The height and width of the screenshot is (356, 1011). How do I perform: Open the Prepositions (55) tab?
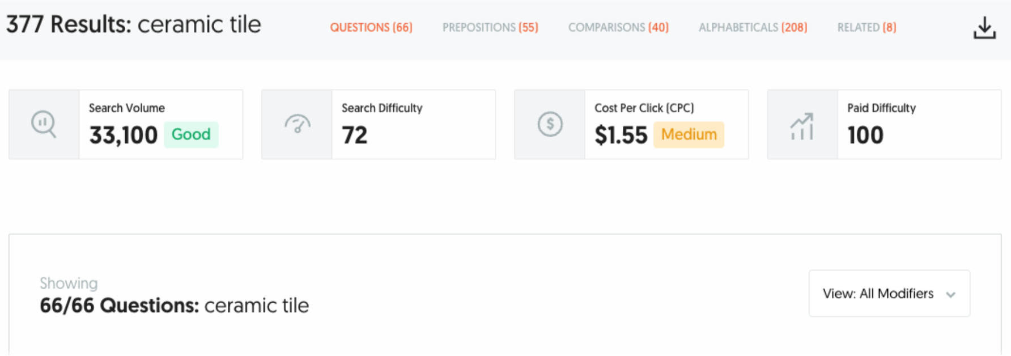(x=490, y=27)
